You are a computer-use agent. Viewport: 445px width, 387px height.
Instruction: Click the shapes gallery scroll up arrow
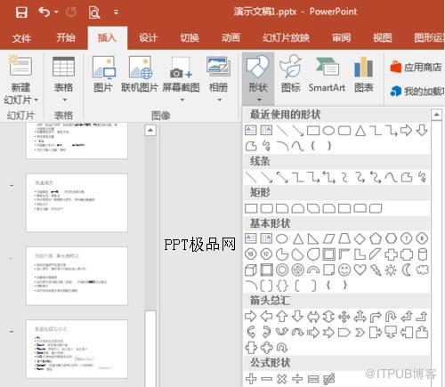[436, 115]
